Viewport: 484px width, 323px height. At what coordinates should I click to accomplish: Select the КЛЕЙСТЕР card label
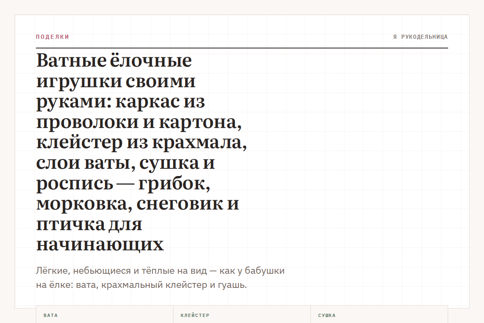195,315
